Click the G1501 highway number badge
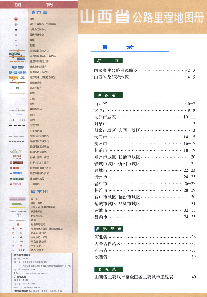Viewport: 207px width, 297px height. (x=20, y=67)
